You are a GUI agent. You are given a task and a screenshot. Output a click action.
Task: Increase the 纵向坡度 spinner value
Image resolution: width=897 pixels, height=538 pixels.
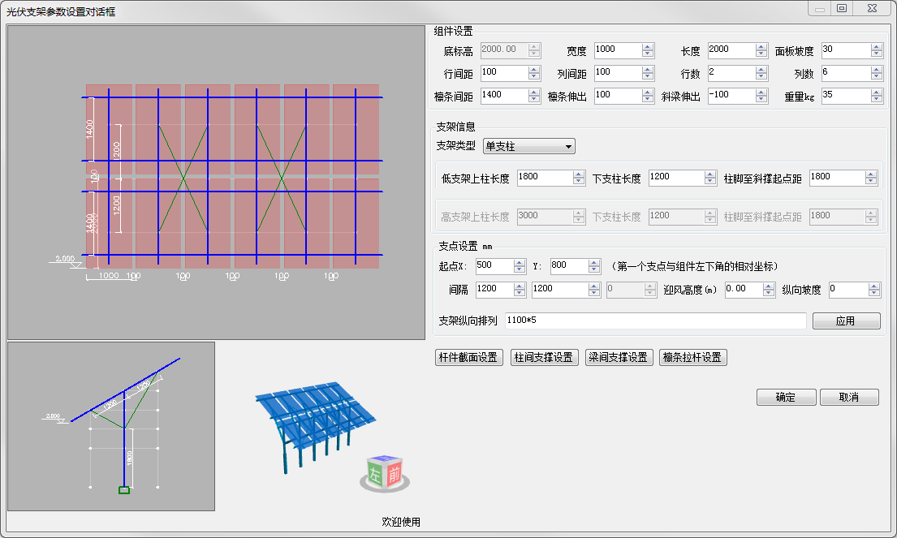873,286
